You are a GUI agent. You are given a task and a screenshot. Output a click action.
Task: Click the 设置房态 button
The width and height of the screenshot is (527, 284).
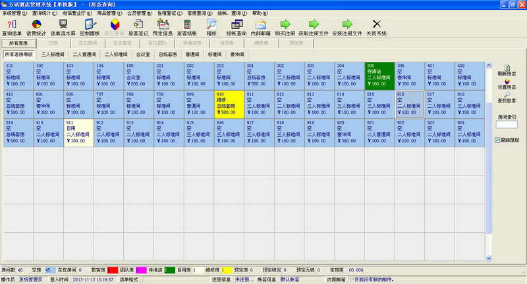pos(507,83)
